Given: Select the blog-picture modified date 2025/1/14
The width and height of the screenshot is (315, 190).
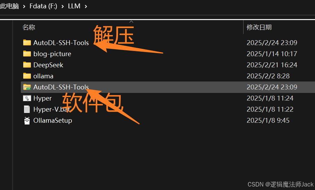Looking at the screenshot, I should 272,54.
